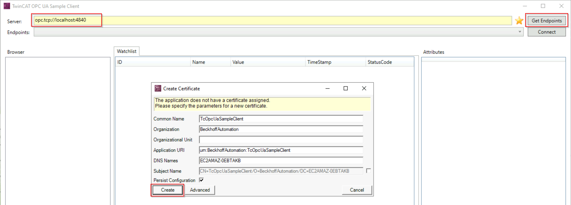The image size is (571, 205).
Task: Click Create to generate the certificate
Action: pos(168,190)
